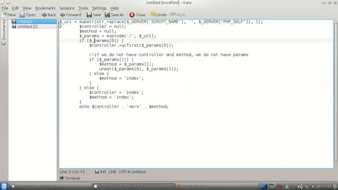Viewport: 338px width, 190px height.
Task: Click the Redo toolbar button
Action: [x=177, y=15]
